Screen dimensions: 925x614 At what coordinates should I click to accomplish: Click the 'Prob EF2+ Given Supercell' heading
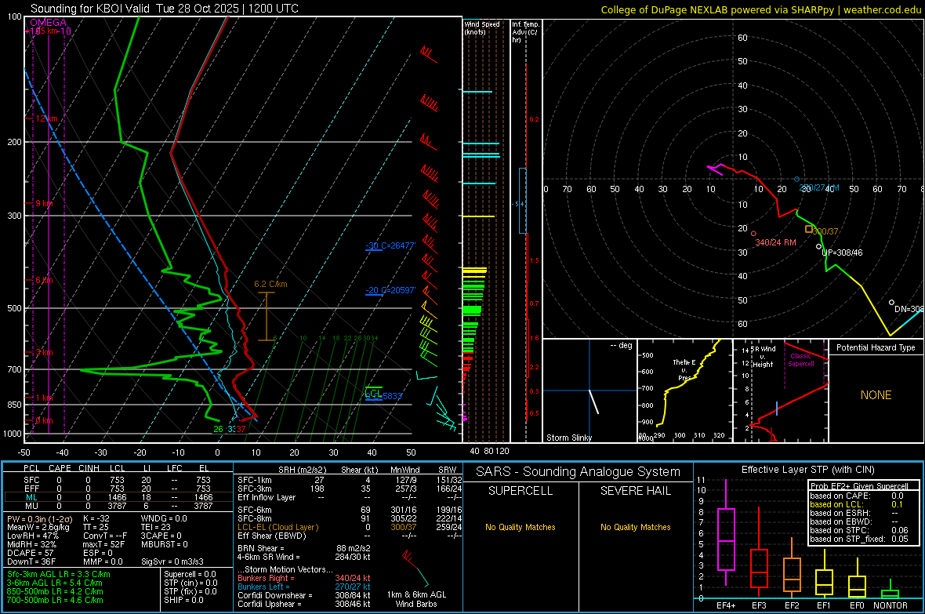coord(859,486)
